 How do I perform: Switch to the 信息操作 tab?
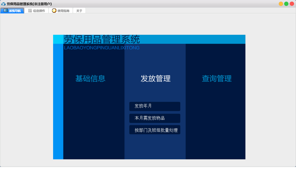point(36,11)
